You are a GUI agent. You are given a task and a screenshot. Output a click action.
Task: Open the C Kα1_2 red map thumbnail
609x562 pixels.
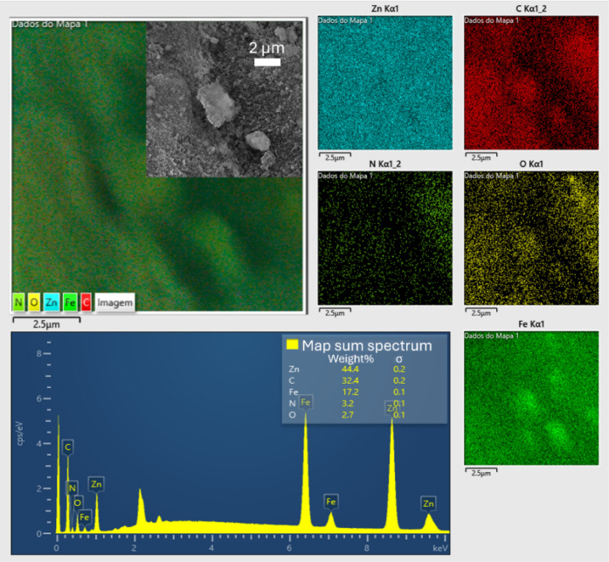531,83
